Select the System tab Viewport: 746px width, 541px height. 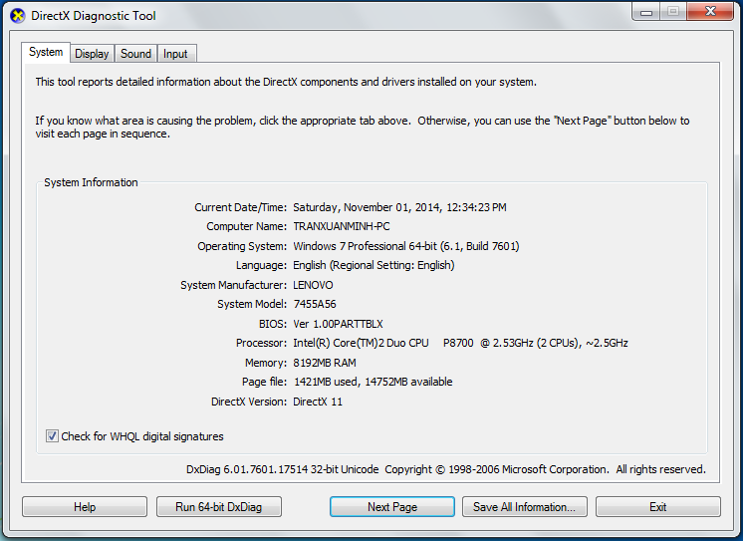point(46,52)
